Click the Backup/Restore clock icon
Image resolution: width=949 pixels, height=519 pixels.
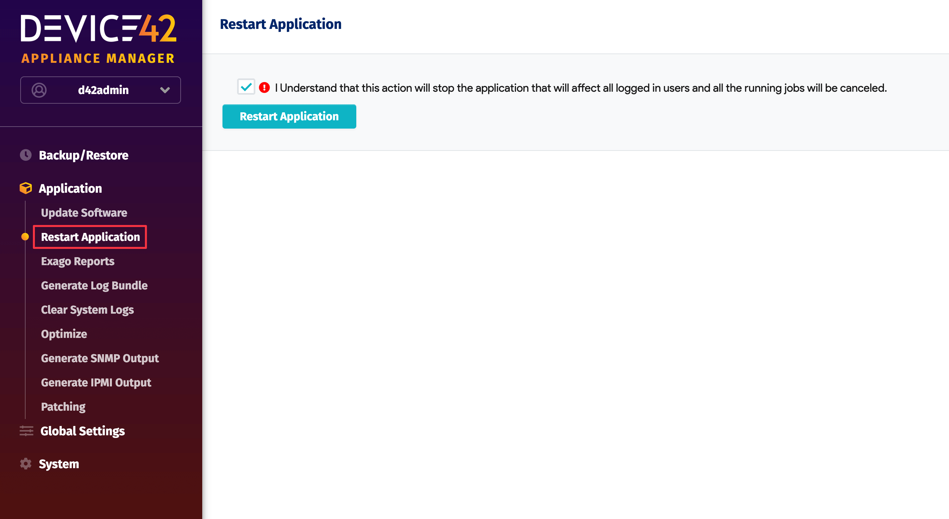tap(26, 155)
